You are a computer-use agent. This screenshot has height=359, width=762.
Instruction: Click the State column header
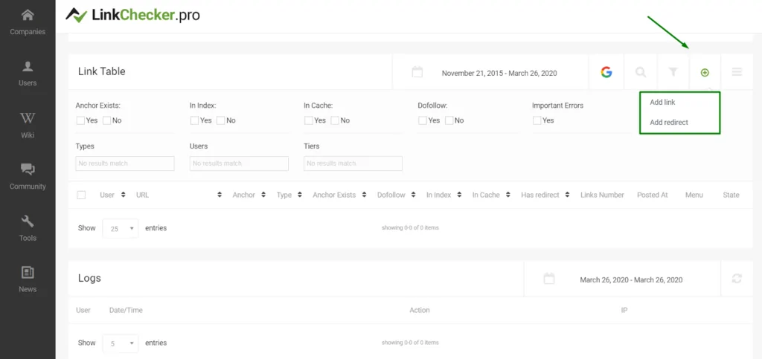[731, 195]
